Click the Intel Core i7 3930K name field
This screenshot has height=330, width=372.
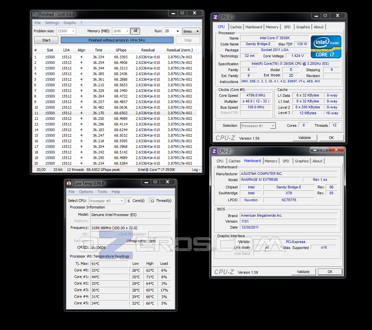click(x=275, y=38)
